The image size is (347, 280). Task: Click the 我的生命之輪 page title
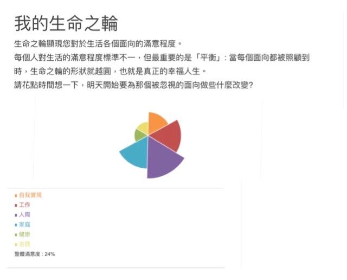point(66,23)
